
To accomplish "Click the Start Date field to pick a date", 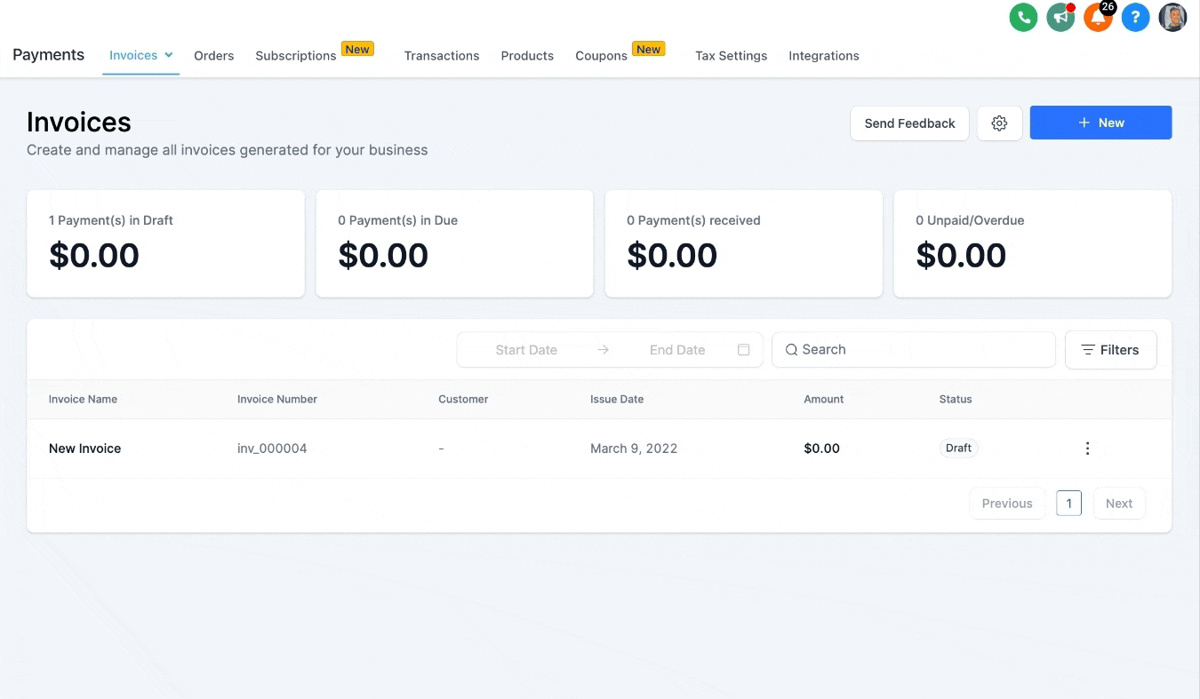I will coord(524,349).
